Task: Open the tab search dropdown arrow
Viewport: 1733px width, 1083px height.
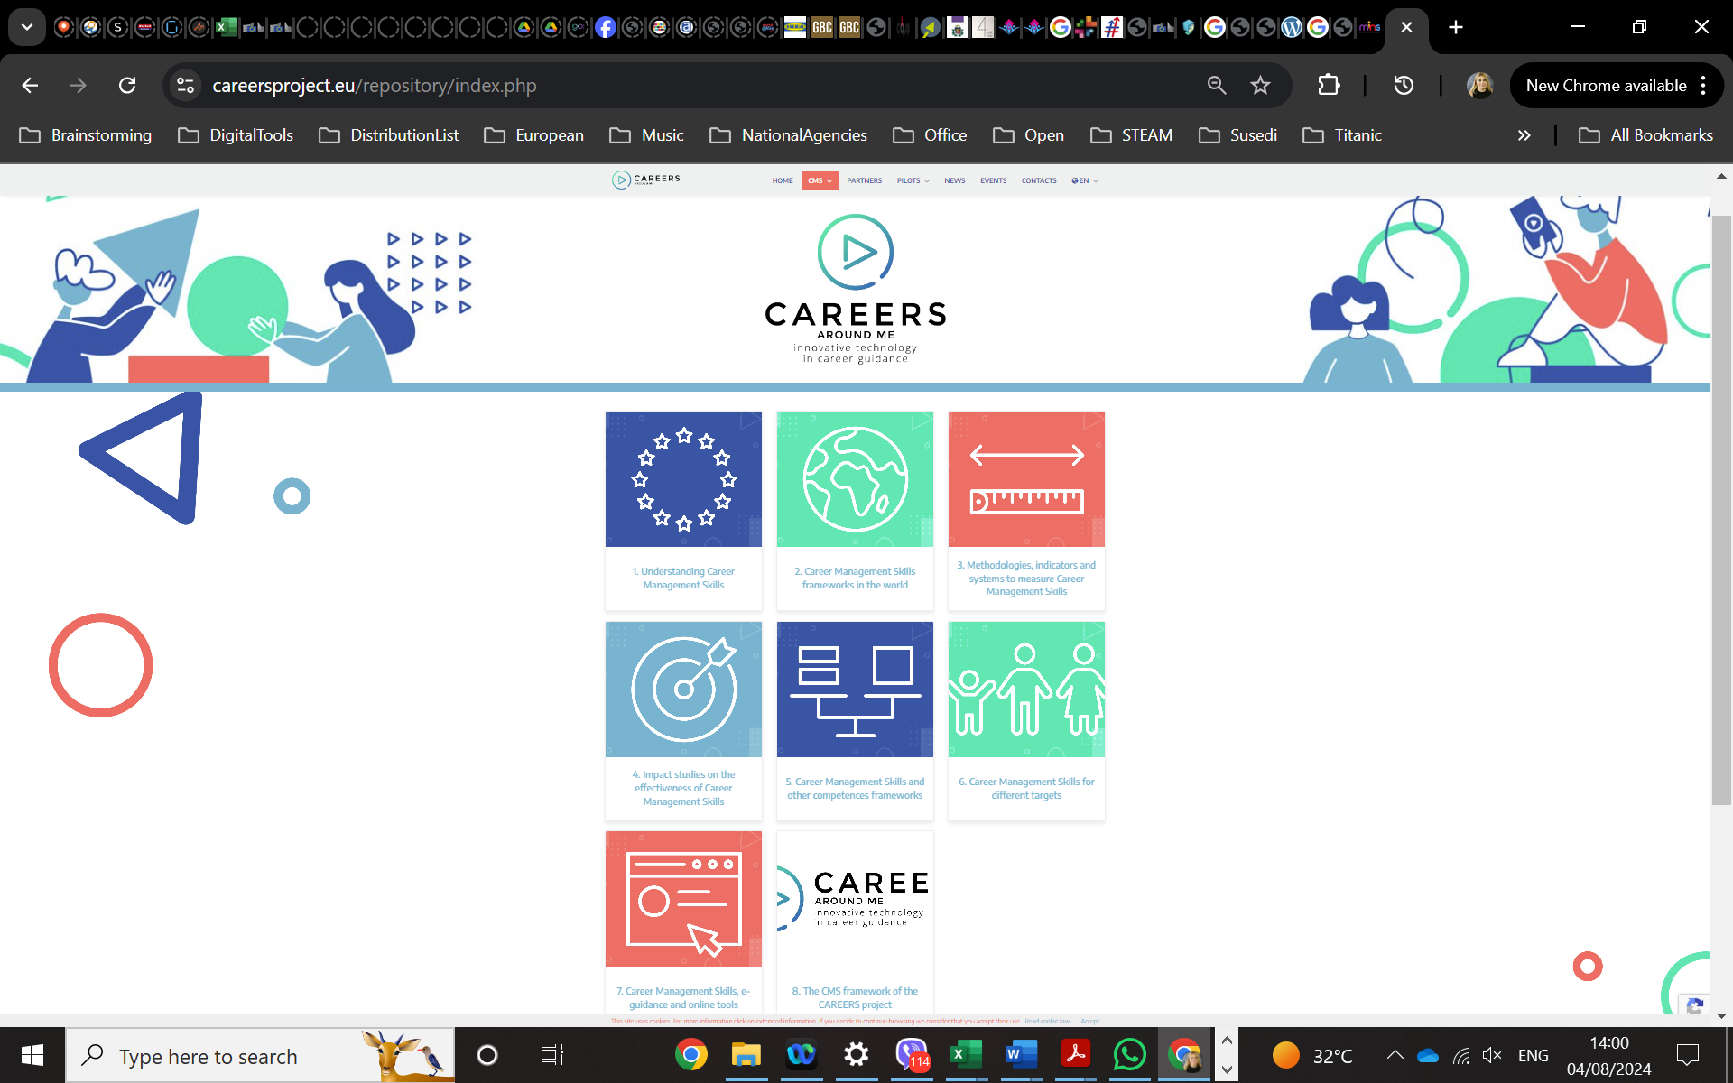Action: click(27, 27)
